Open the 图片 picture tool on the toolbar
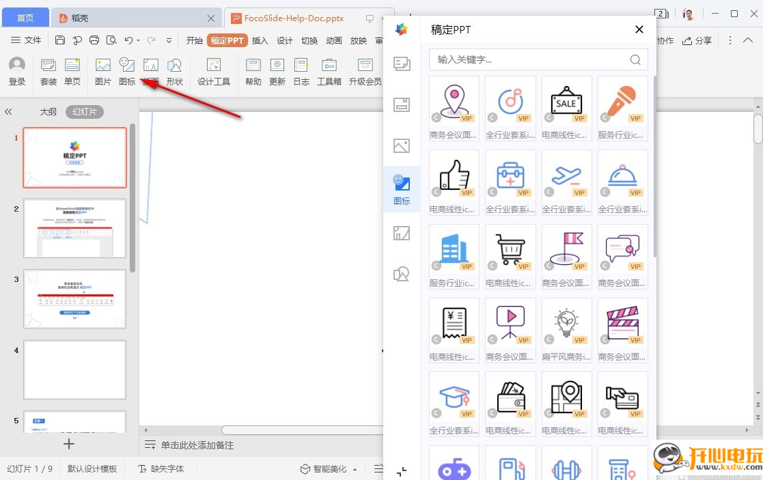 [x=102, y=72]
